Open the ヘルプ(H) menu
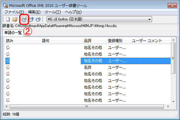Screen dimensions: 180x120 point(73,12)
